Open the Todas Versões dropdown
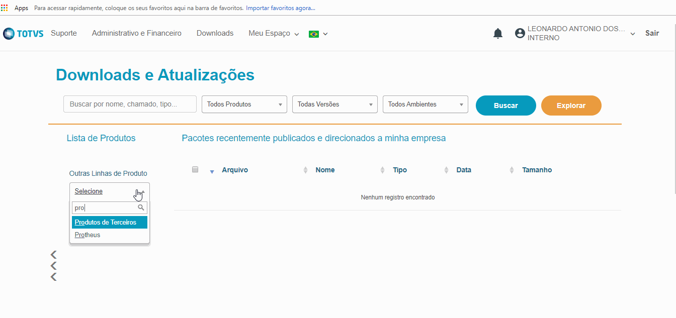Viewport: 676px width, 318px height. tap(334, 104)
